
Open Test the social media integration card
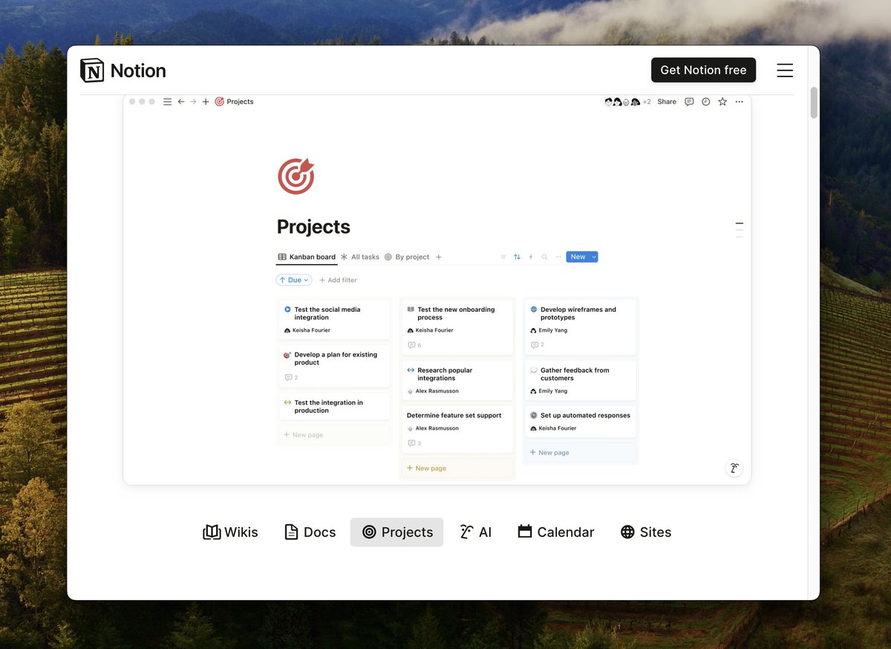tap(334, 319)
